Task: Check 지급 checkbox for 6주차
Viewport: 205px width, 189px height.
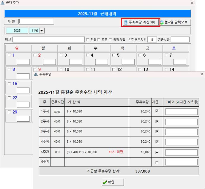Action: coord(157,163)
